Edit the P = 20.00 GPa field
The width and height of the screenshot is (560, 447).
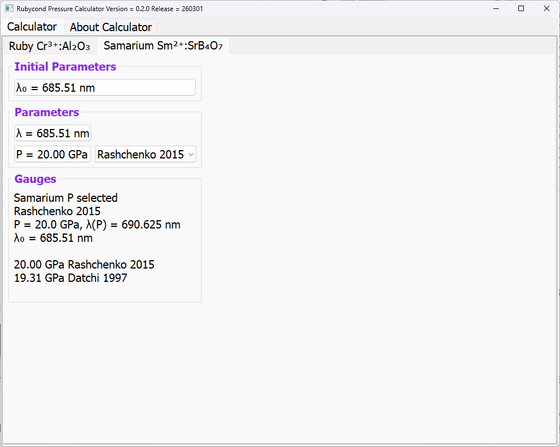[53, 155]
